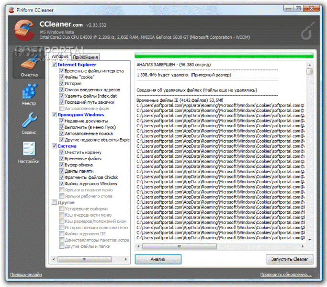Click the Piriform pear logo icon
The width and height of the screenshot is (327, 287).
[307, 31]
